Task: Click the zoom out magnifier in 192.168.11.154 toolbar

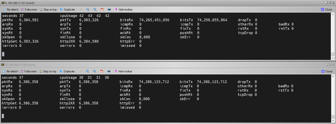Action: pos(95,71)
